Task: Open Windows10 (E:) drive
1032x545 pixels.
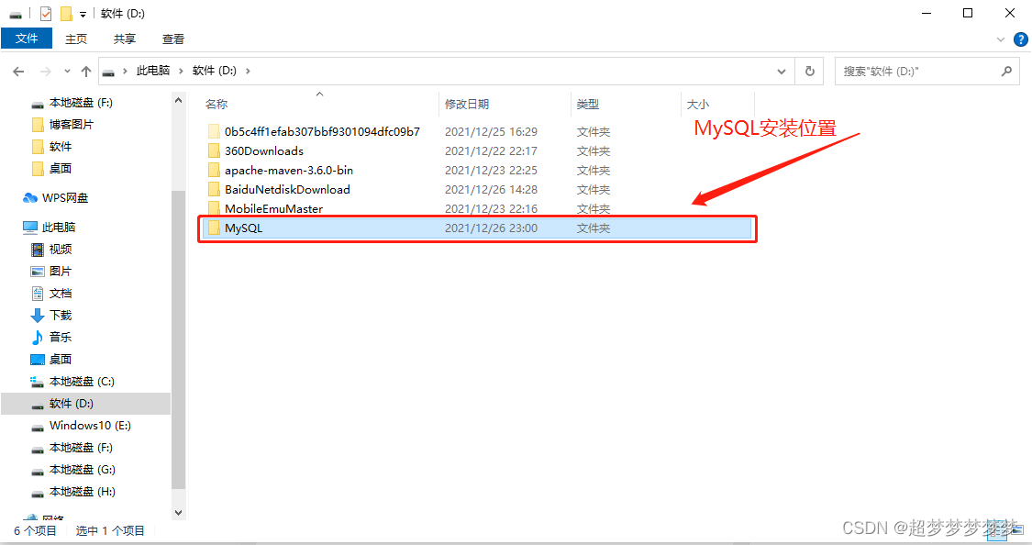Action: (90, 425)
